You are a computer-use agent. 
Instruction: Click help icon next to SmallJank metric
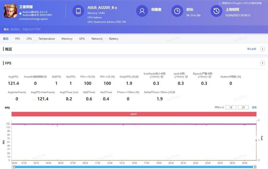tap(161, 77)
